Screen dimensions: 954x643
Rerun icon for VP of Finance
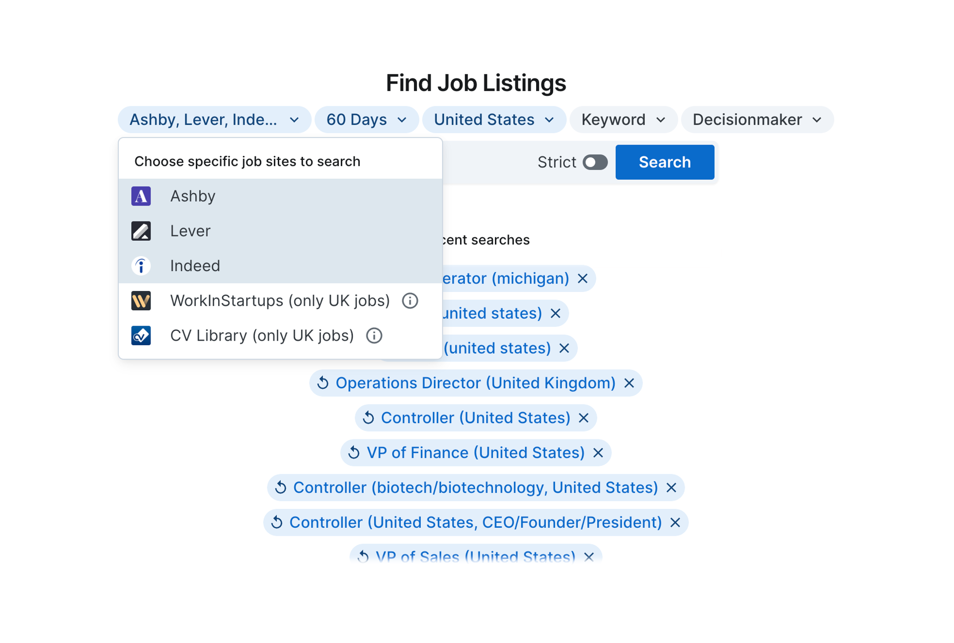pos(354,452)
